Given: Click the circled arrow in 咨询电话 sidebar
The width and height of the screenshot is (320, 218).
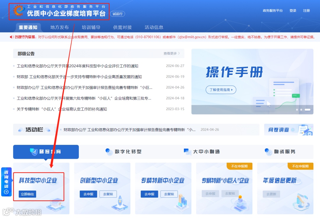Looking at the screenshot, I should click(6, 192).
